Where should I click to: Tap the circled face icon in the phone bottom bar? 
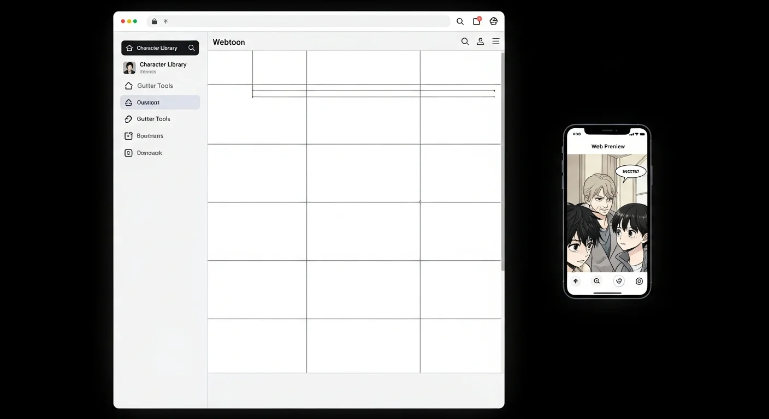619,281
